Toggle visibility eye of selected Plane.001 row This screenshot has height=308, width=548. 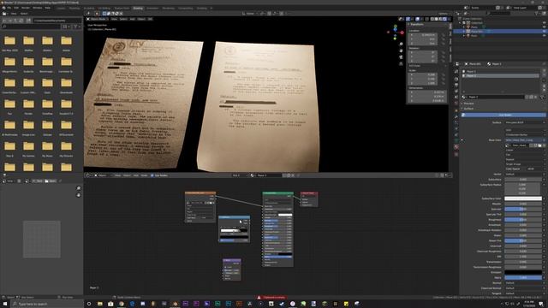click(x=544, y=31)
